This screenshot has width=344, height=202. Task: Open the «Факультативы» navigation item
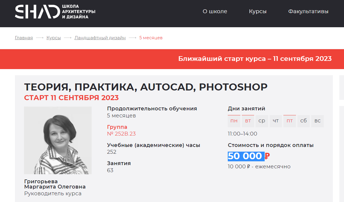pyautogui.click(x=308, y=11)
